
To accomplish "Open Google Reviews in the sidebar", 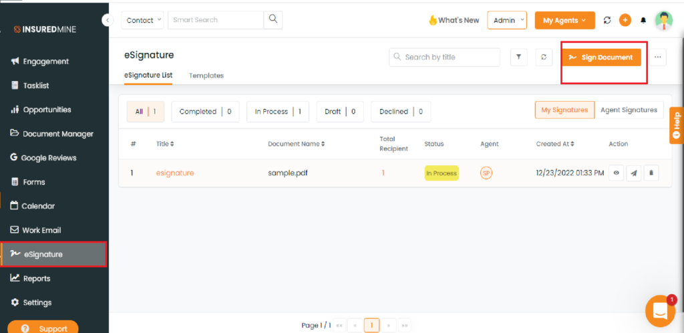I will (x=43, y=158).
